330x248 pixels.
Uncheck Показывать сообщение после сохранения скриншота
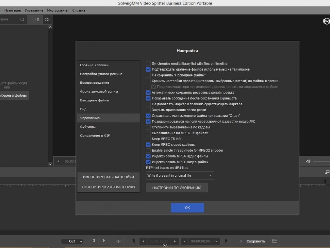click(x=148, y=98)
